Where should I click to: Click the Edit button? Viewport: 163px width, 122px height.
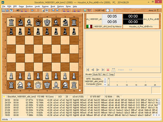tap(131, 70)
